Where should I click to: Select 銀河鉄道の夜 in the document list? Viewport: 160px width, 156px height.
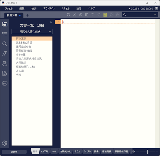(x=24, y=47)
